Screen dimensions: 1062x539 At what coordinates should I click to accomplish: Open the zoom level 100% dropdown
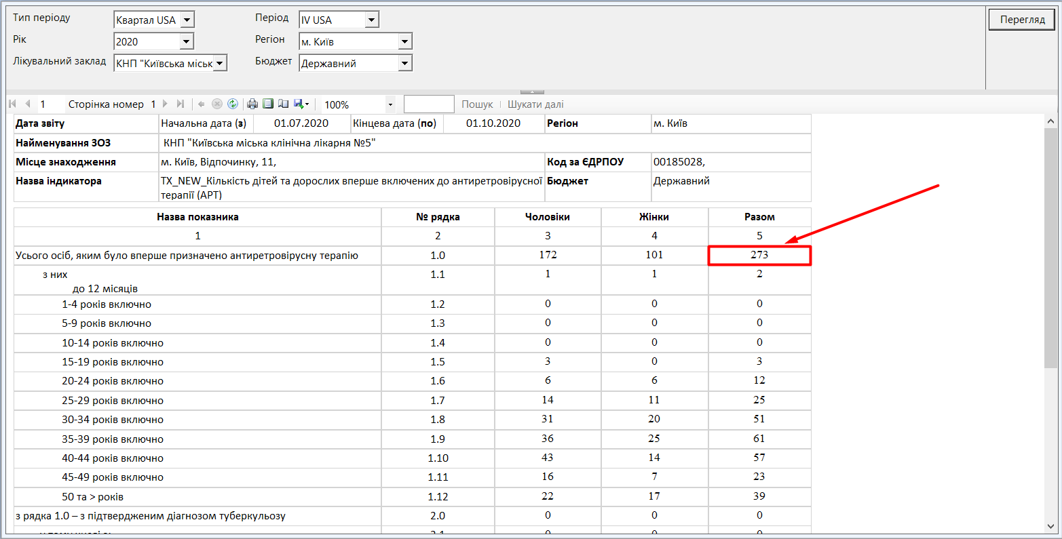(390, 104)
